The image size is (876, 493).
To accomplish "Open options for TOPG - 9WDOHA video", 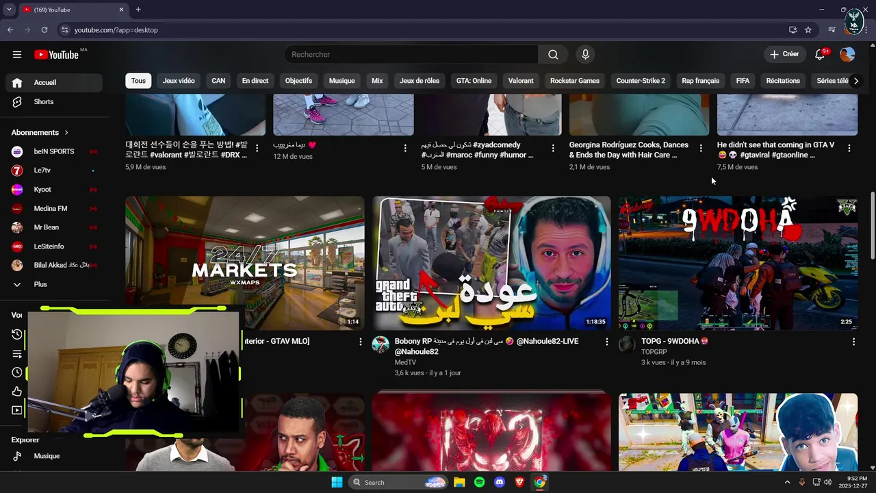I will 853,342.
